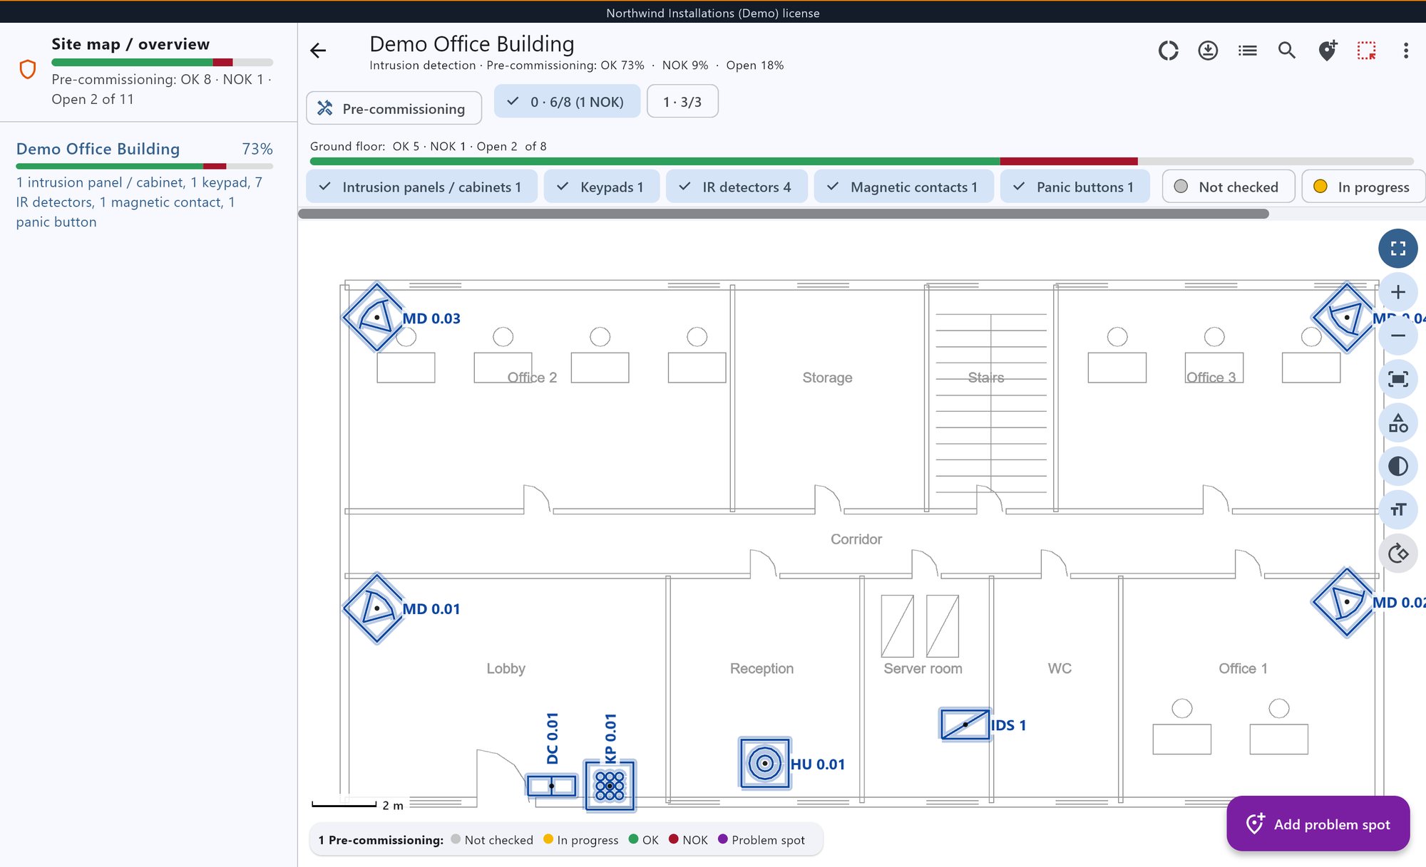Open the Pre-commissioning phase selector
The image size is (1426, 867).
394,108
